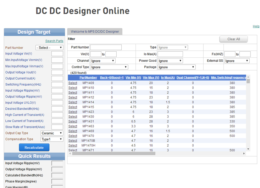260x188 pixels.
Task: Focus the filter Part Number text box
Action: click(x=106, y=47)
